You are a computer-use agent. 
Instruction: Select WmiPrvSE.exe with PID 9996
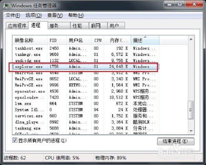point(85,85)
